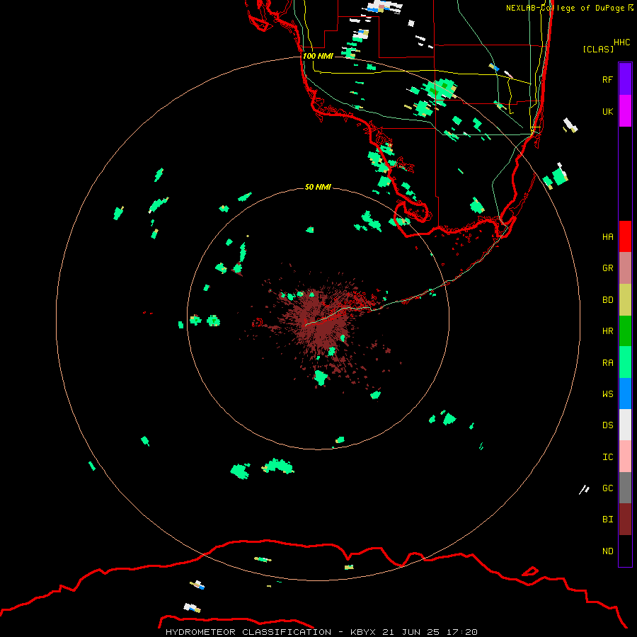
Task: Click the DS legend label
Action: click(x=607, y=425)
